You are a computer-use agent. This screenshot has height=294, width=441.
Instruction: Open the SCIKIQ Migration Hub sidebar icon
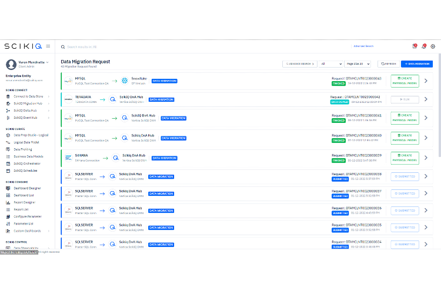tap(8, 103)
